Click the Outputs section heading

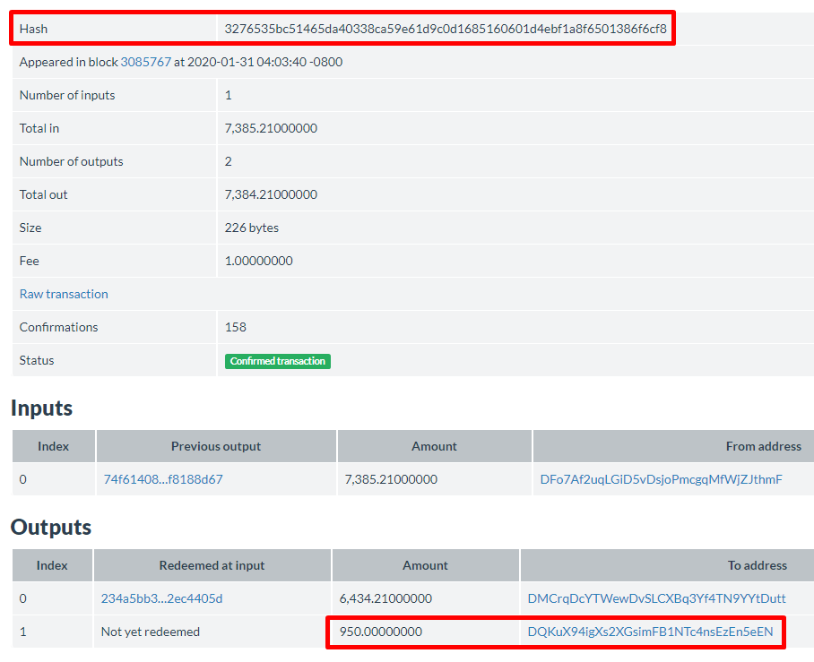(x=51, y=527)
